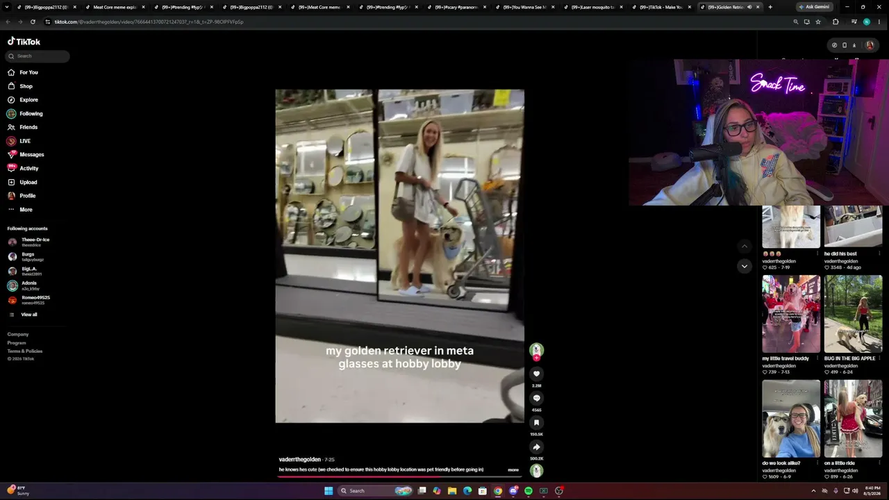
Task: Click the phone icon in top-right pill
Action: pos(845,45)
